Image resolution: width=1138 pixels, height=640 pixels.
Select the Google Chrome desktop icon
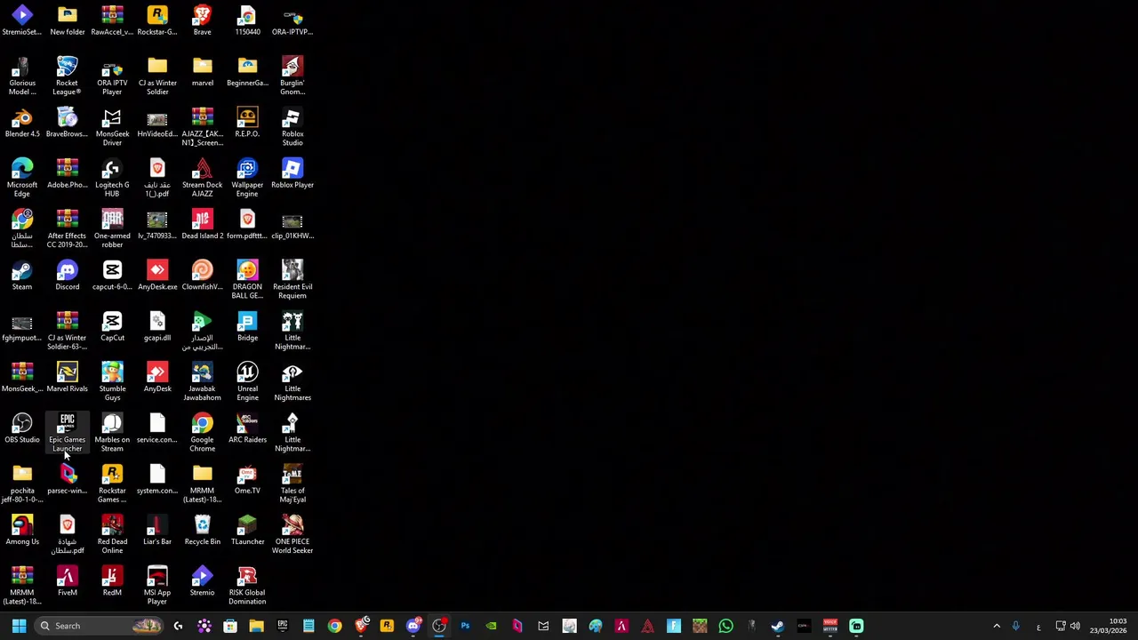click(x=202, y=432)
